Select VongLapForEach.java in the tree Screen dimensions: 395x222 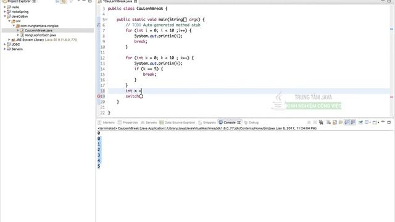[40, 35]
